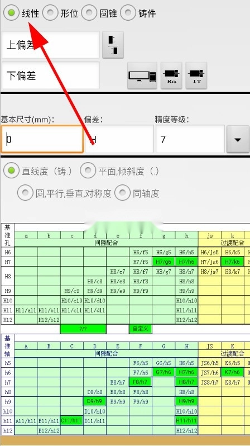Select the H9/c9 fit
The height and width of the screenshot is (446, 250).
[x=72, y=291]
